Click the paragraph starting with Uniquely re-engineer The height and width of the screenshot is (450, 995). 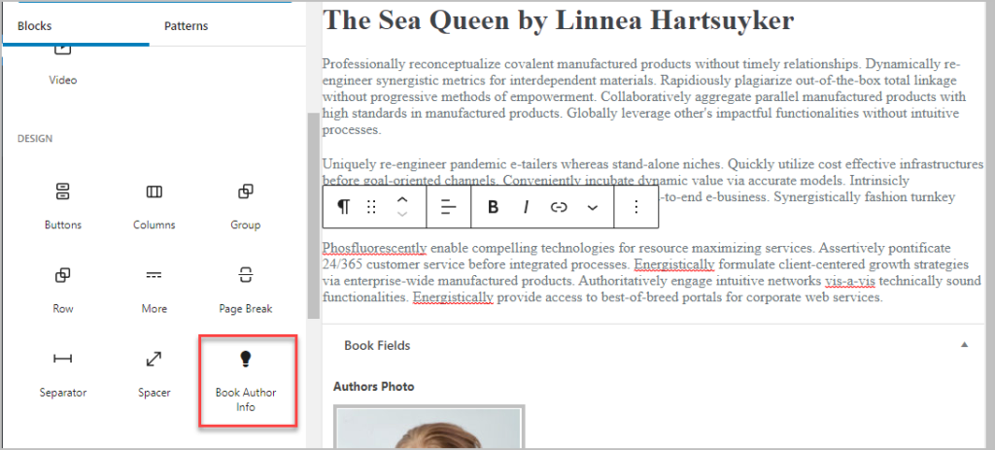(653, 172)
